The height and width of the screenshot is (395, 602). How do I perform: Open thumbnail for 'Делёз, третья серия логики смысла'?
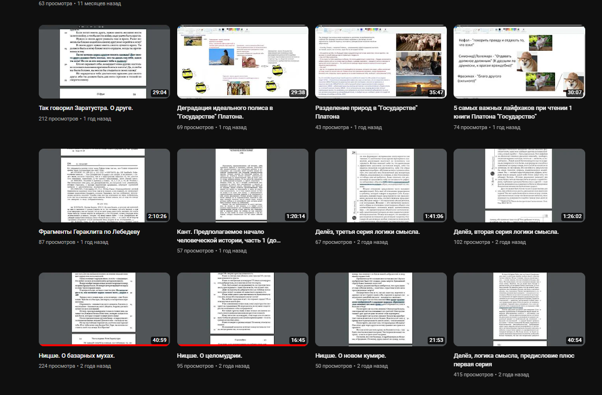coord(381,186)
